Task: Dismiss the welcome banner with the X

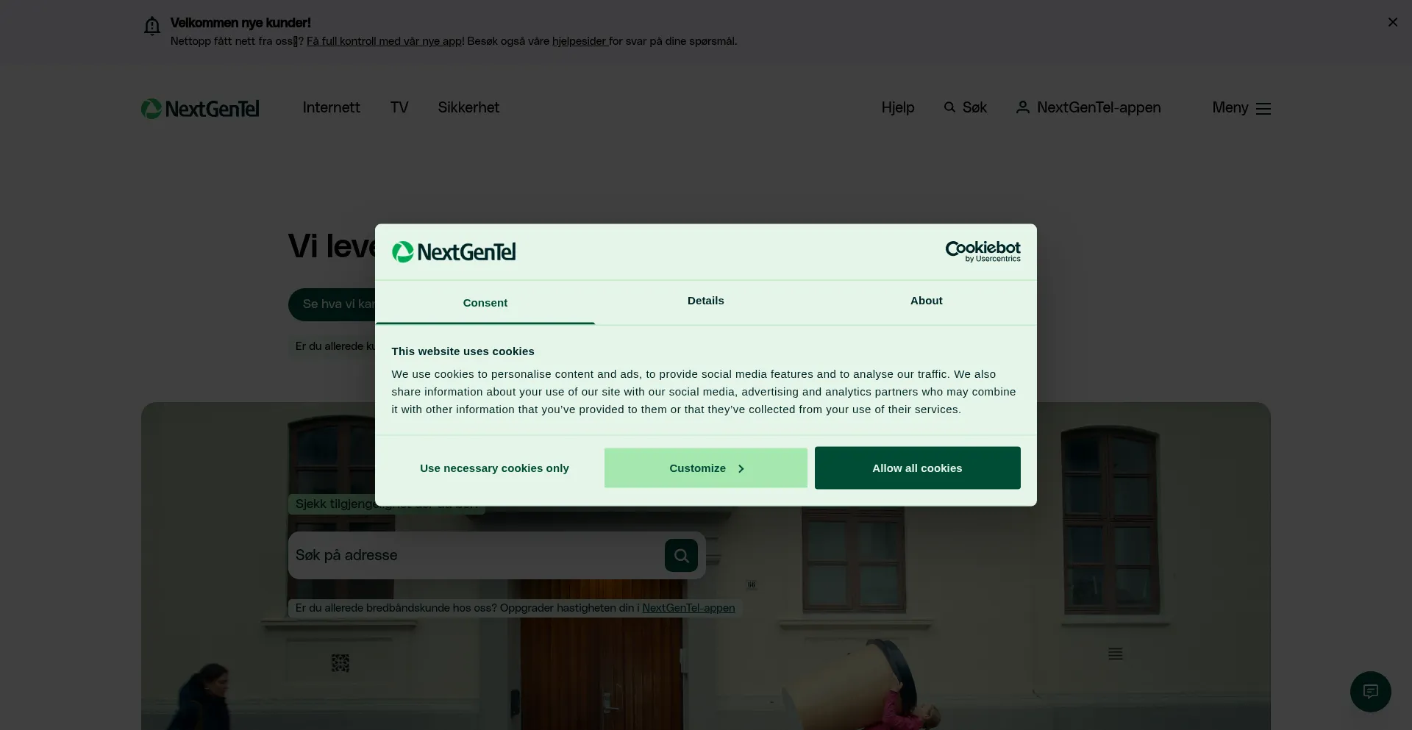Action: pyautogui.click(x=1392, y=22)
